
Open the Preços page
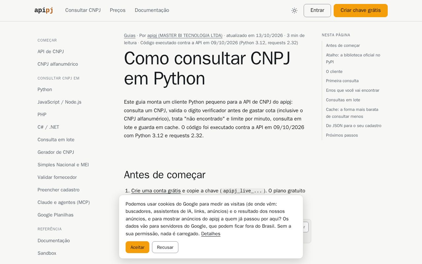coord(118,10)
